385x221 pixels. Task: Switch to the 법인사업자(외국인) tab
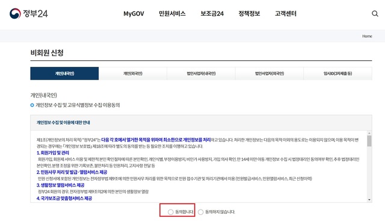pyautogui.click(x=269, y=73)
